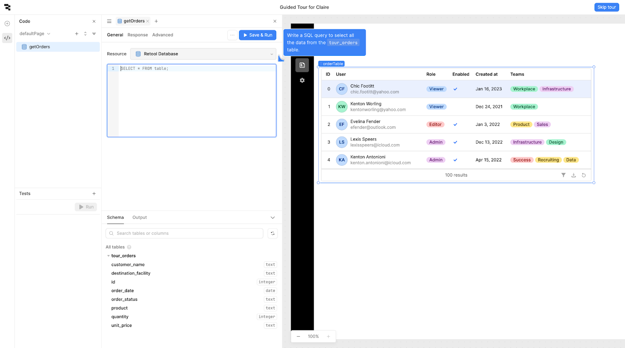The image size is (625, 348).
Task: Click zoom out minus button at 100%
Action: point(298,336)
